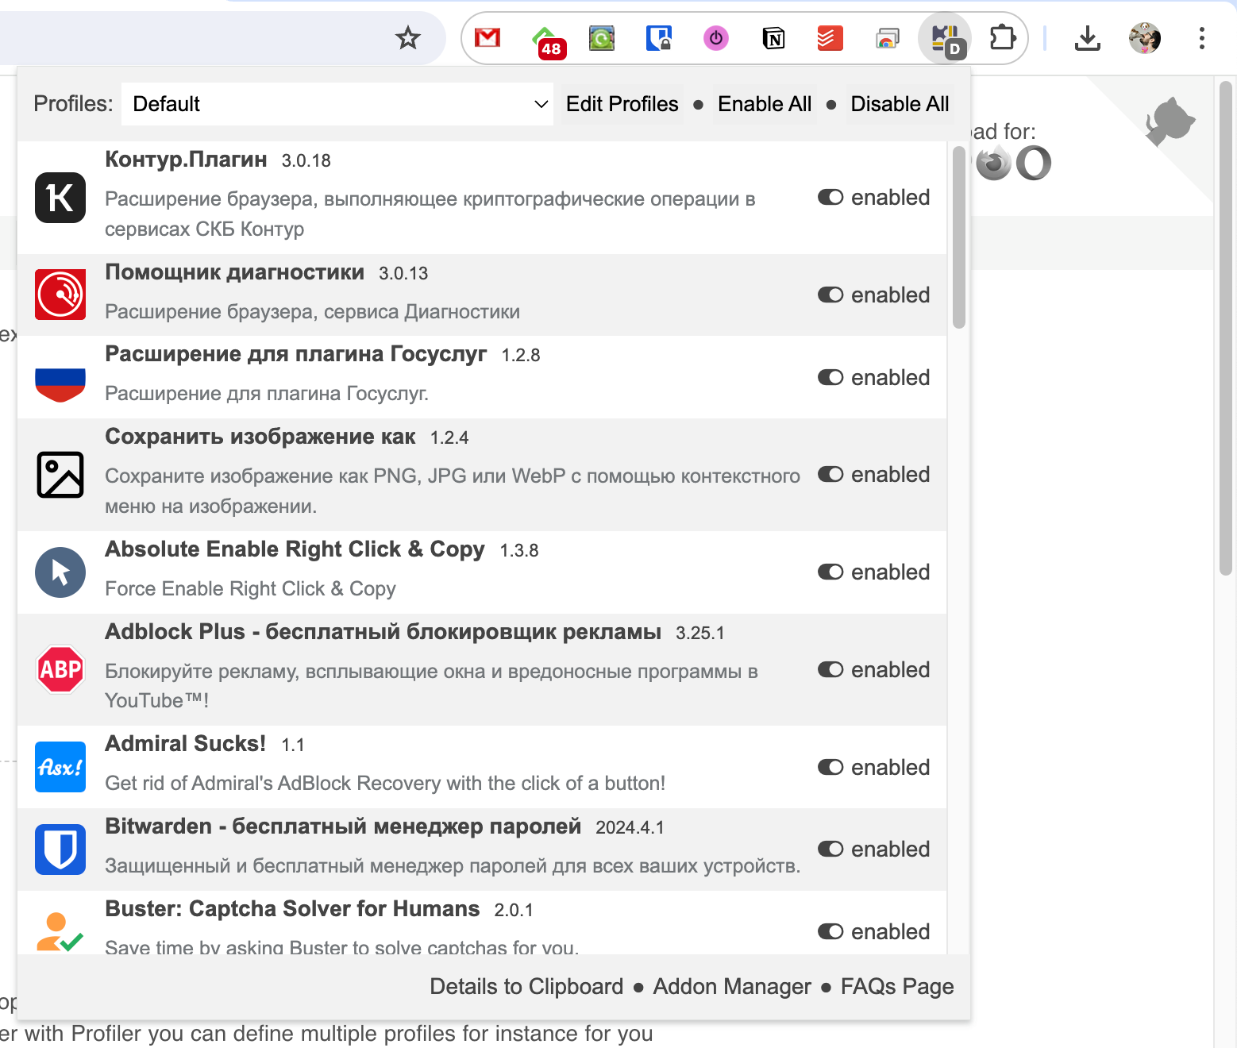
Task: Open FAQs Page link
Action: pos(897,987)
